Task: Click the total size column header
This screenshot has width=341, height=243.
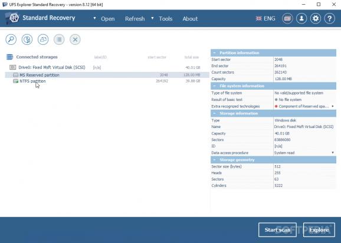Action: (x=192, y=57)
